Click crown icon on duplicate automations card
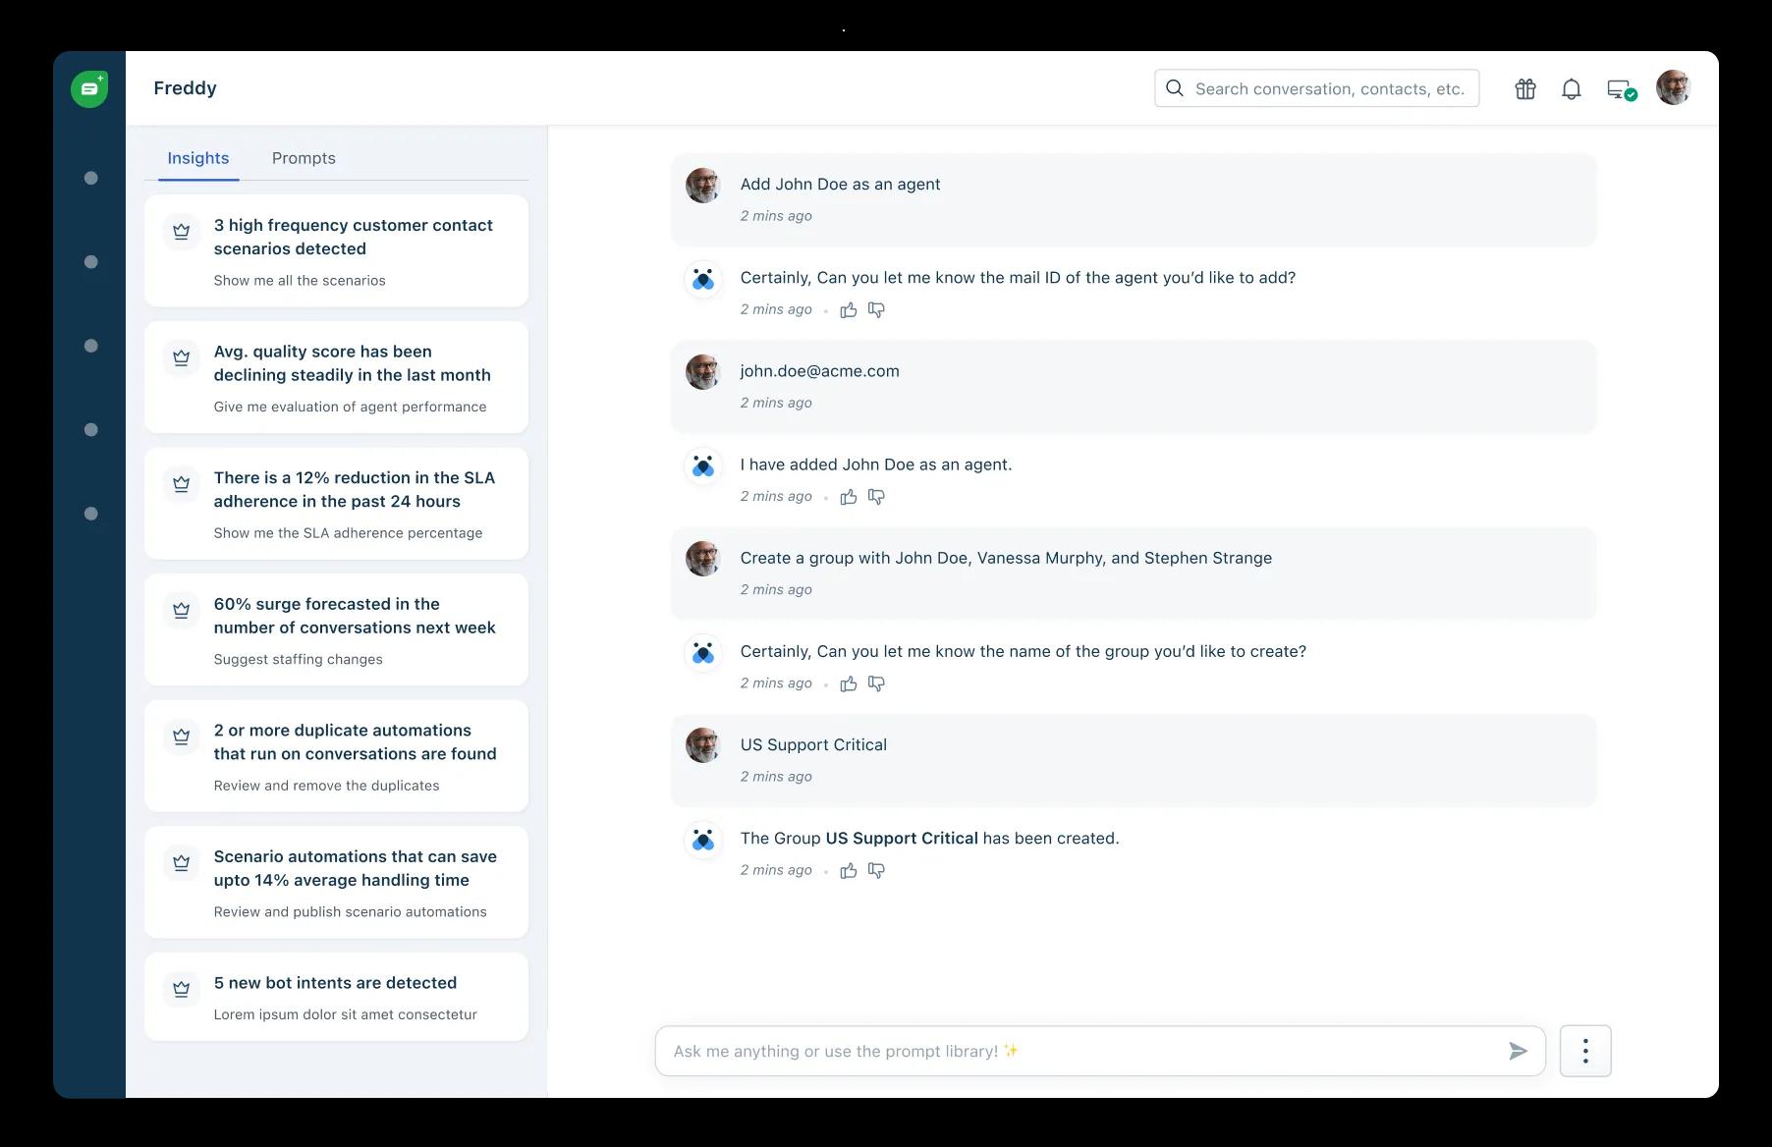 [x=182, y=737]
